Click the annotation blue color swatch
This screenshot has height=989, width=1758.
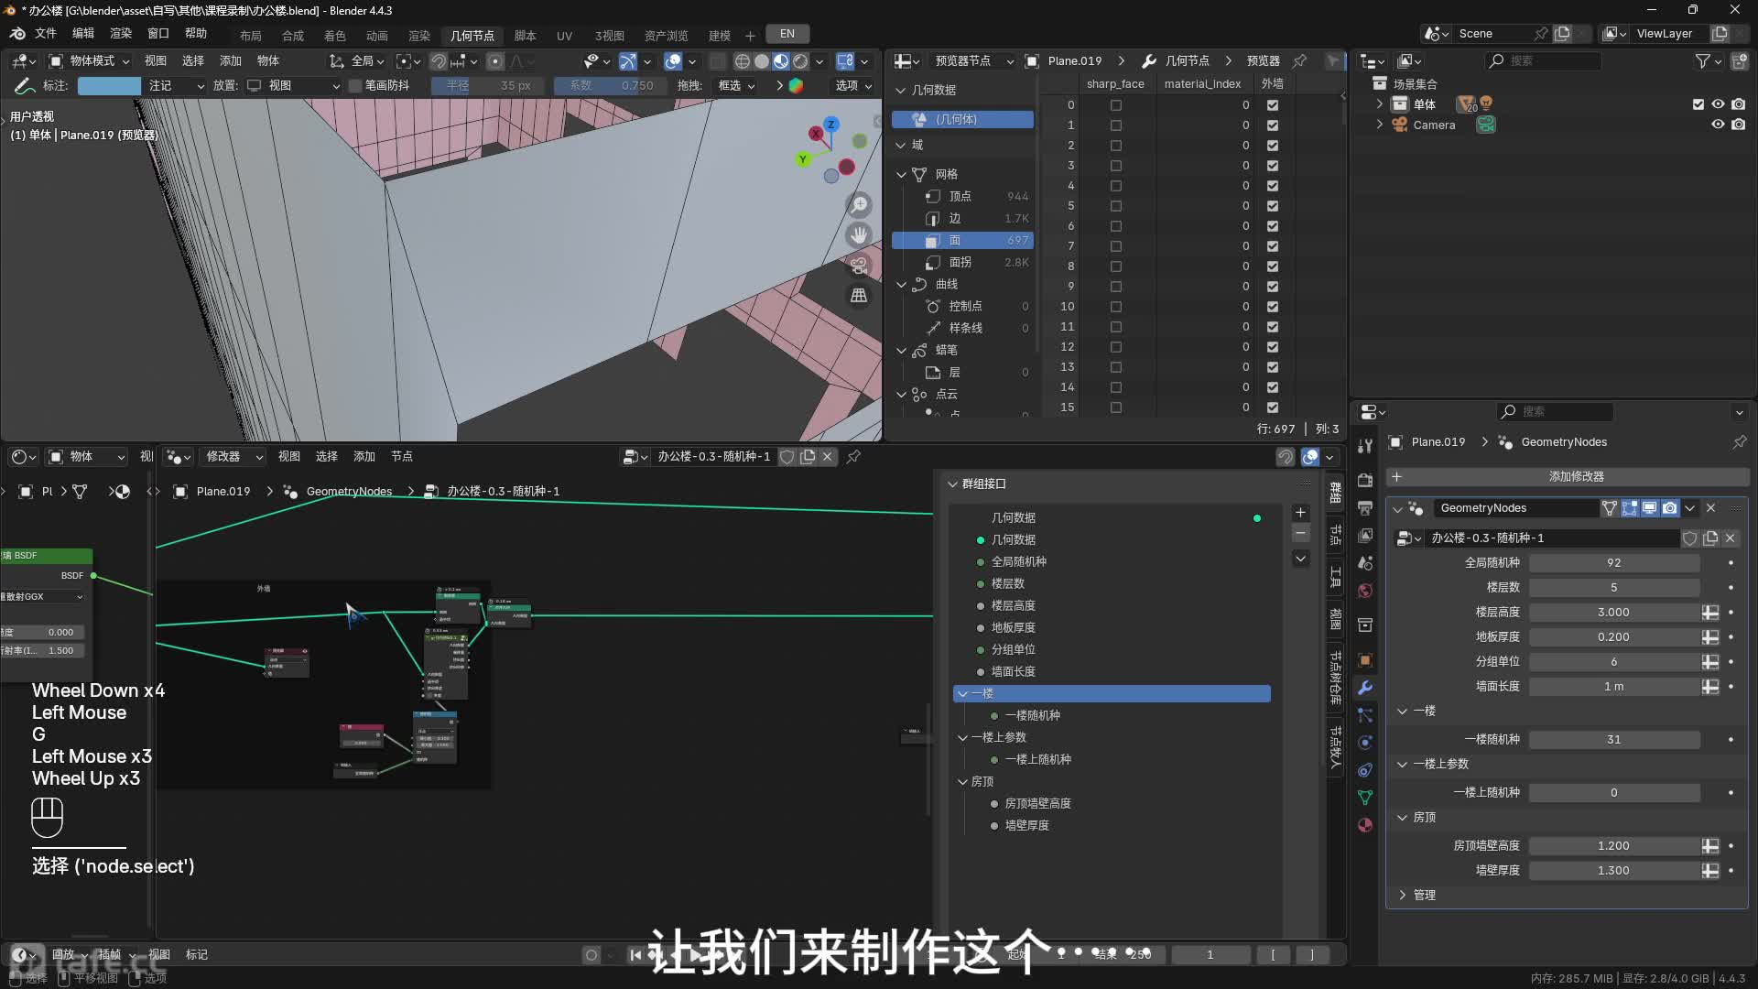tap(109, 86)
